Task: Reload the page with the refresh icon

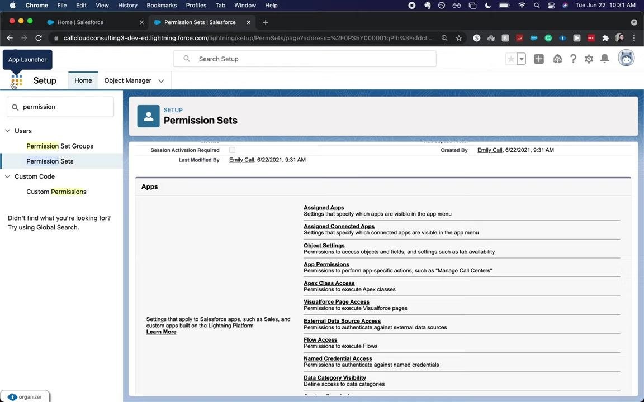Action: (39, 38)
